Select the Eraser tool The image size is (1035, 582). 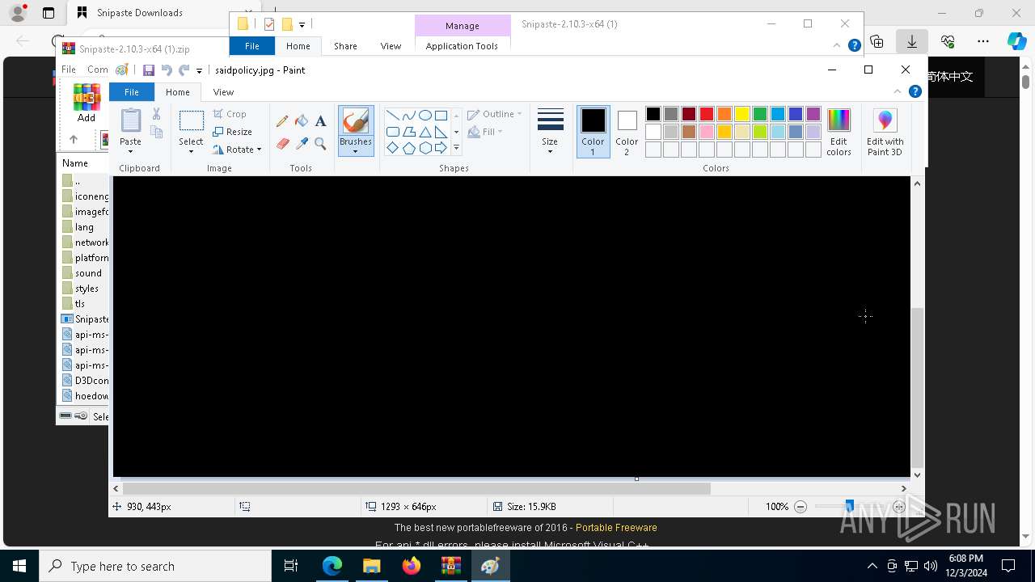[x=282, y=144]
